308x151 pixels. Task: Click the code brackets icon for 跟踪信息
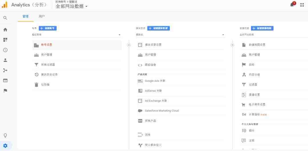pyautogui.click(x=140, y=65)
